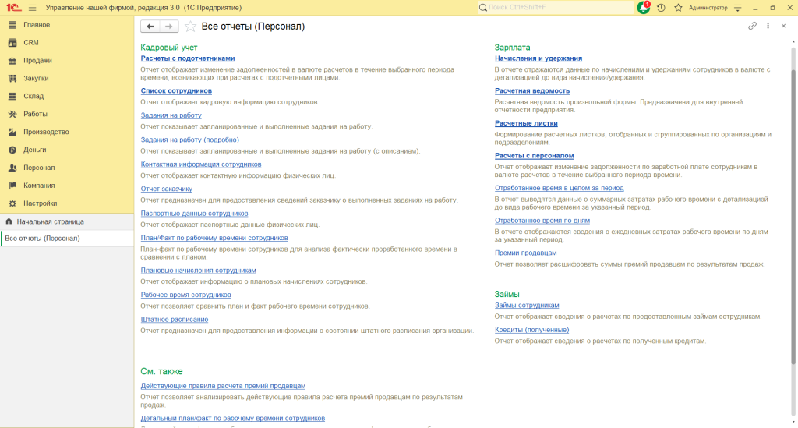Open the main hamburger menu
The image size is (798, 428).
[x=32, y=8]
